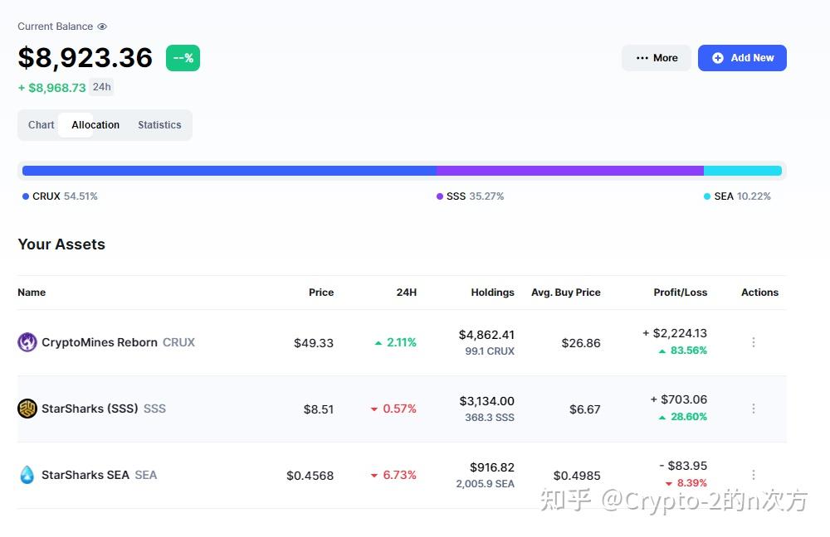The image size is (830, 537).
Task: Click the plus icon in Add New
Action: point(718,58)
